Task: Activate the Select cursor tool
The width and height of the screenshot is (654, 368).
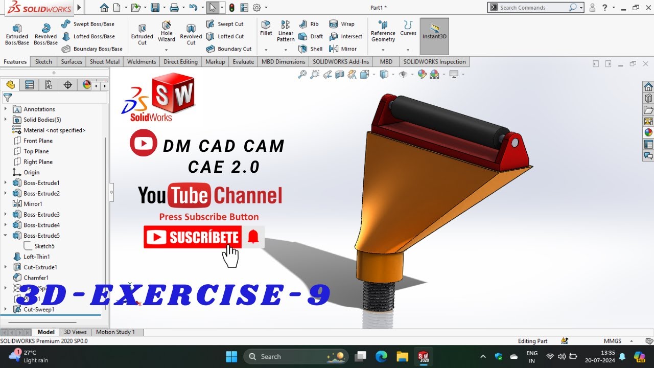Action: tap(213, 8)
